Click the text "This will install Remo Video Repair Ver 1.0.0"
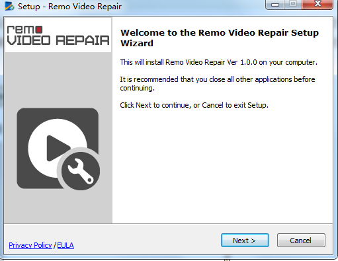This screenshot has width=338, height=261. pyautogui.click(x=189, y=62)
